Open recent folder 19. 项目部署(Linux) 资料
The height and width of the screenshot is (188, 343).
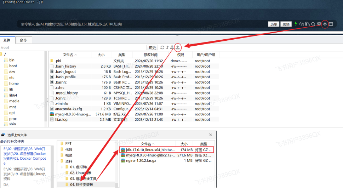25,174
